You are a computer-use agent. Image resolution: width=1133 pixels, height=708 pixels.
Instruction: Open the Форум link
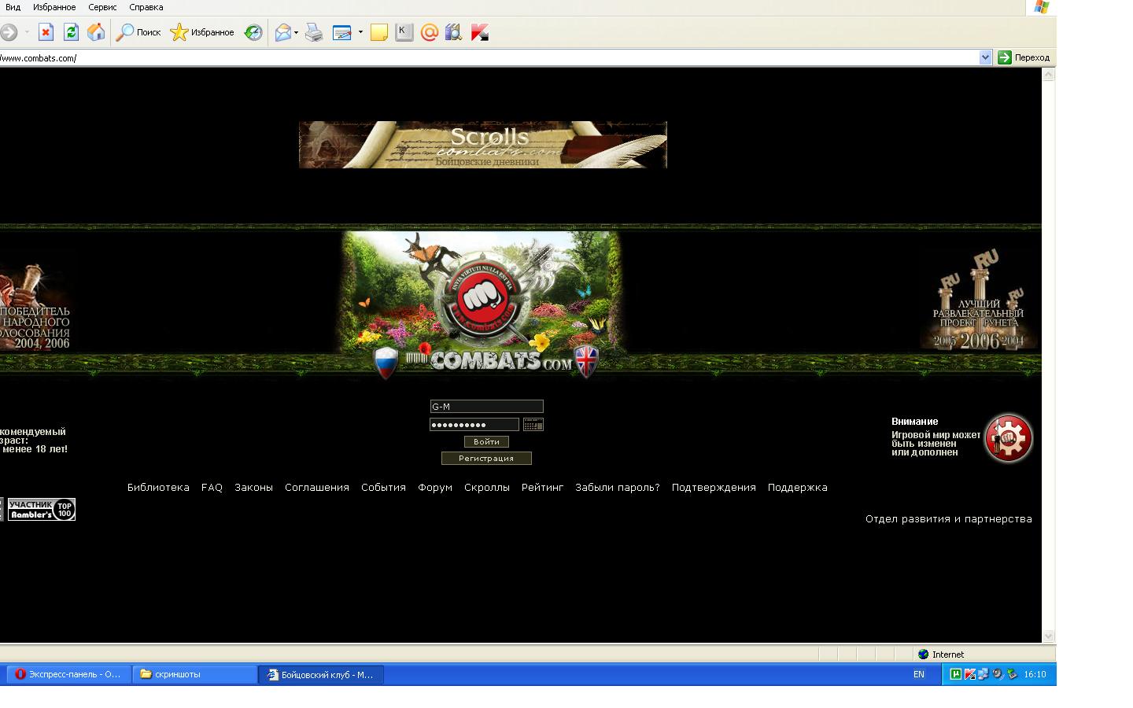point(435,488)
